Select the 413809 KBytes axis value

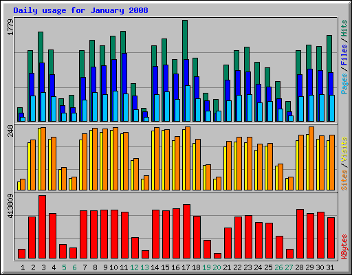[x=10, y=206]
